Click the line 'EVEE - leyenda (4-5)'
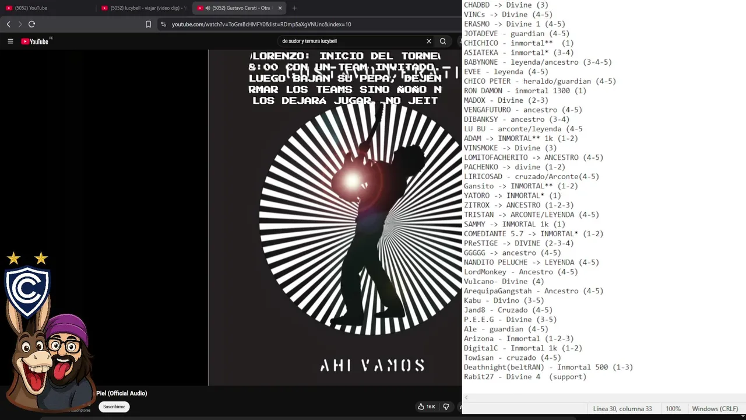The width and height of the screenshot is (746, 420). click(506, 72)
